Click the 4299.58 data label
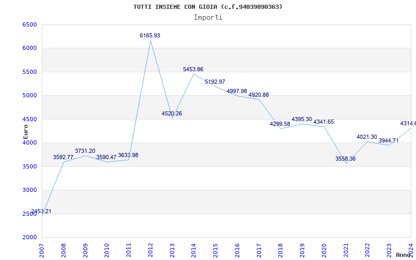 (x=280, y=124)
